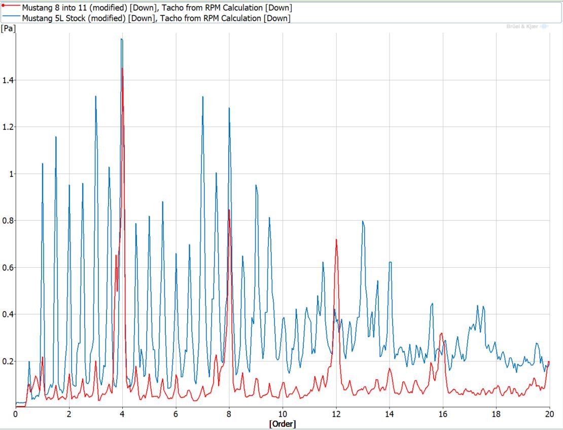Click the blue curve peak at order 13

click(x=363, y=221)
